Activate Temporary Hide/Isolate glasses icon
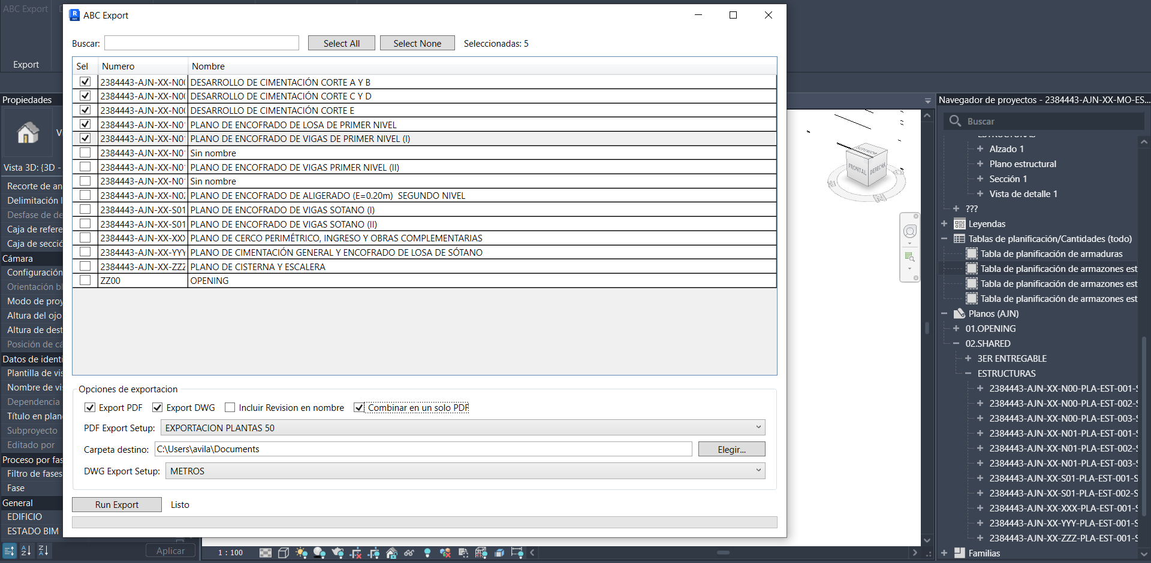Image resolution: width=1151 pixels, height=563 pixels. coord(409,552)
